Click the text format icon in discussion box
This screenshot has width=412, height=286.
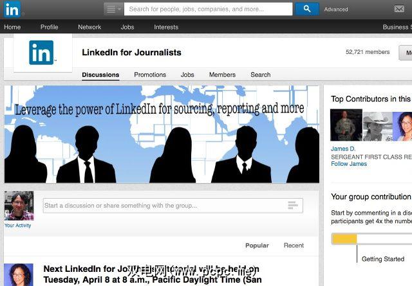292,205
